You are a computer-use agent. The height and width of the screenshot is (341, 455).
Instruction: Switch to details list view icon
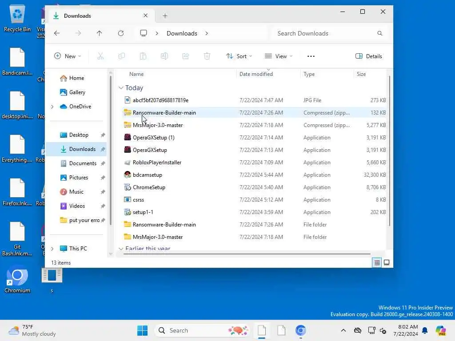pyautogui.click(x=377, y=263)
